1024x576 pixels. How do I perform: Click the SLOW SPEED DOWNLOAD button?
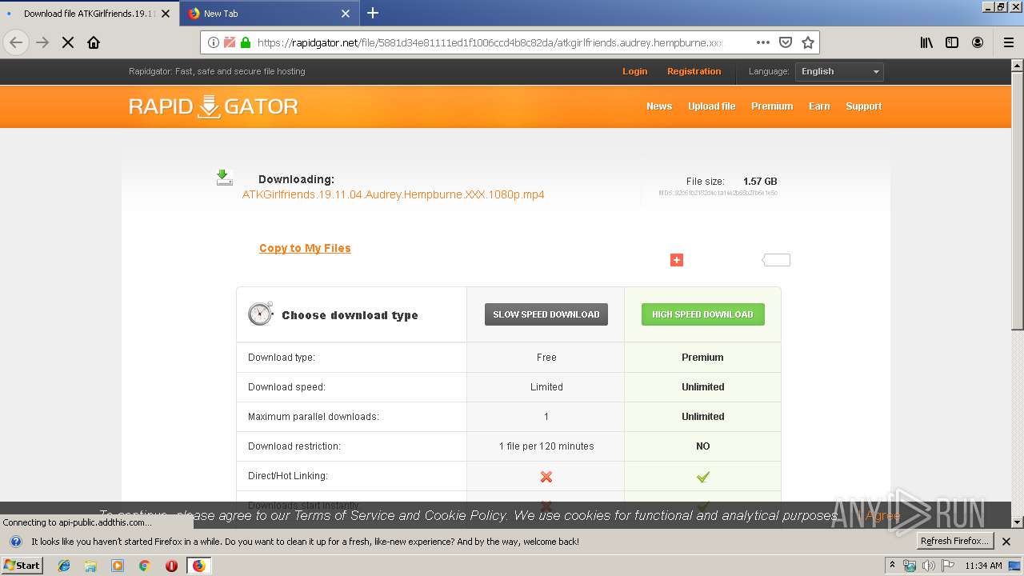546,314
